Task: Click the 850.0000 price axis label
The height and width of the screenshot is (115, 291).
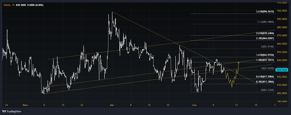Action: 282,52
